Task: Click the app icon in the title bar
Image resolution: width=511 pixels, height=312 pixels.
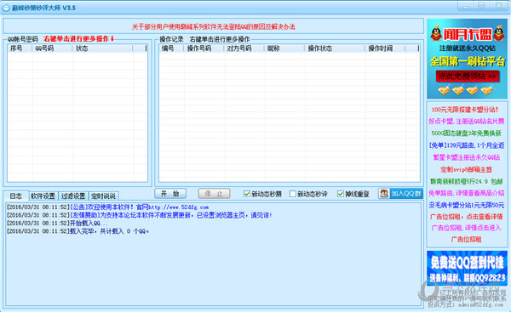Action: pyautogui.click(x=6, y=8)
